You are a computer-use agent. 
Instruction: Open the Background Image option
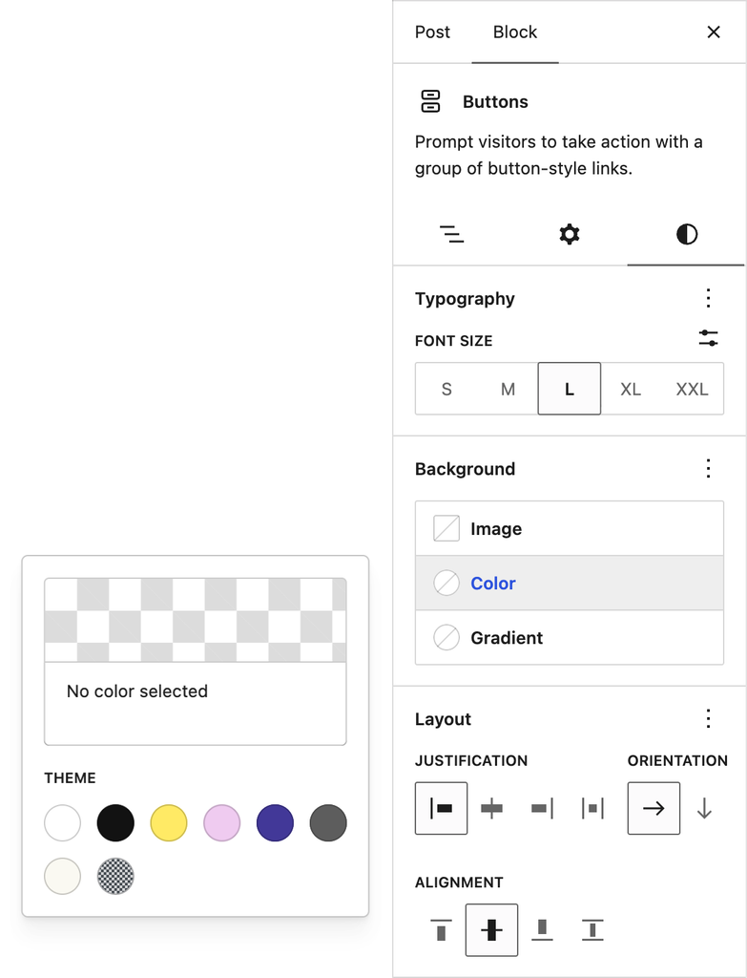tap(570, 528)
